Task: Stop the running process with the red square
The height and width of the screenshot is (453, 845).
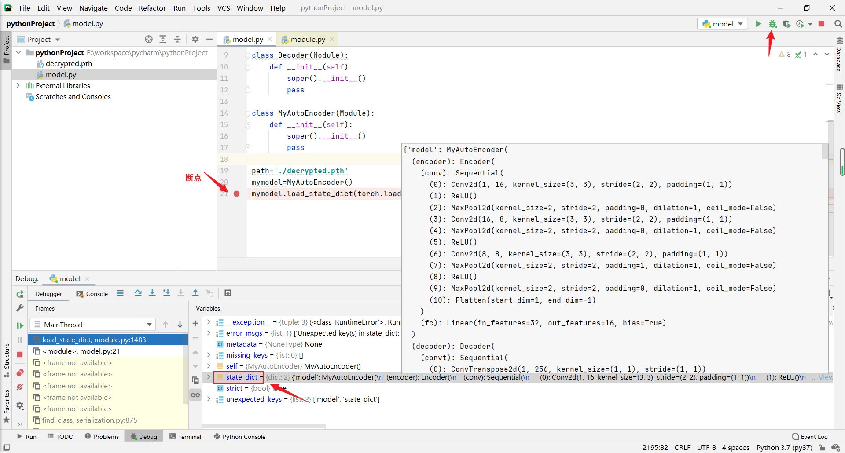Action: click(821, 24)
